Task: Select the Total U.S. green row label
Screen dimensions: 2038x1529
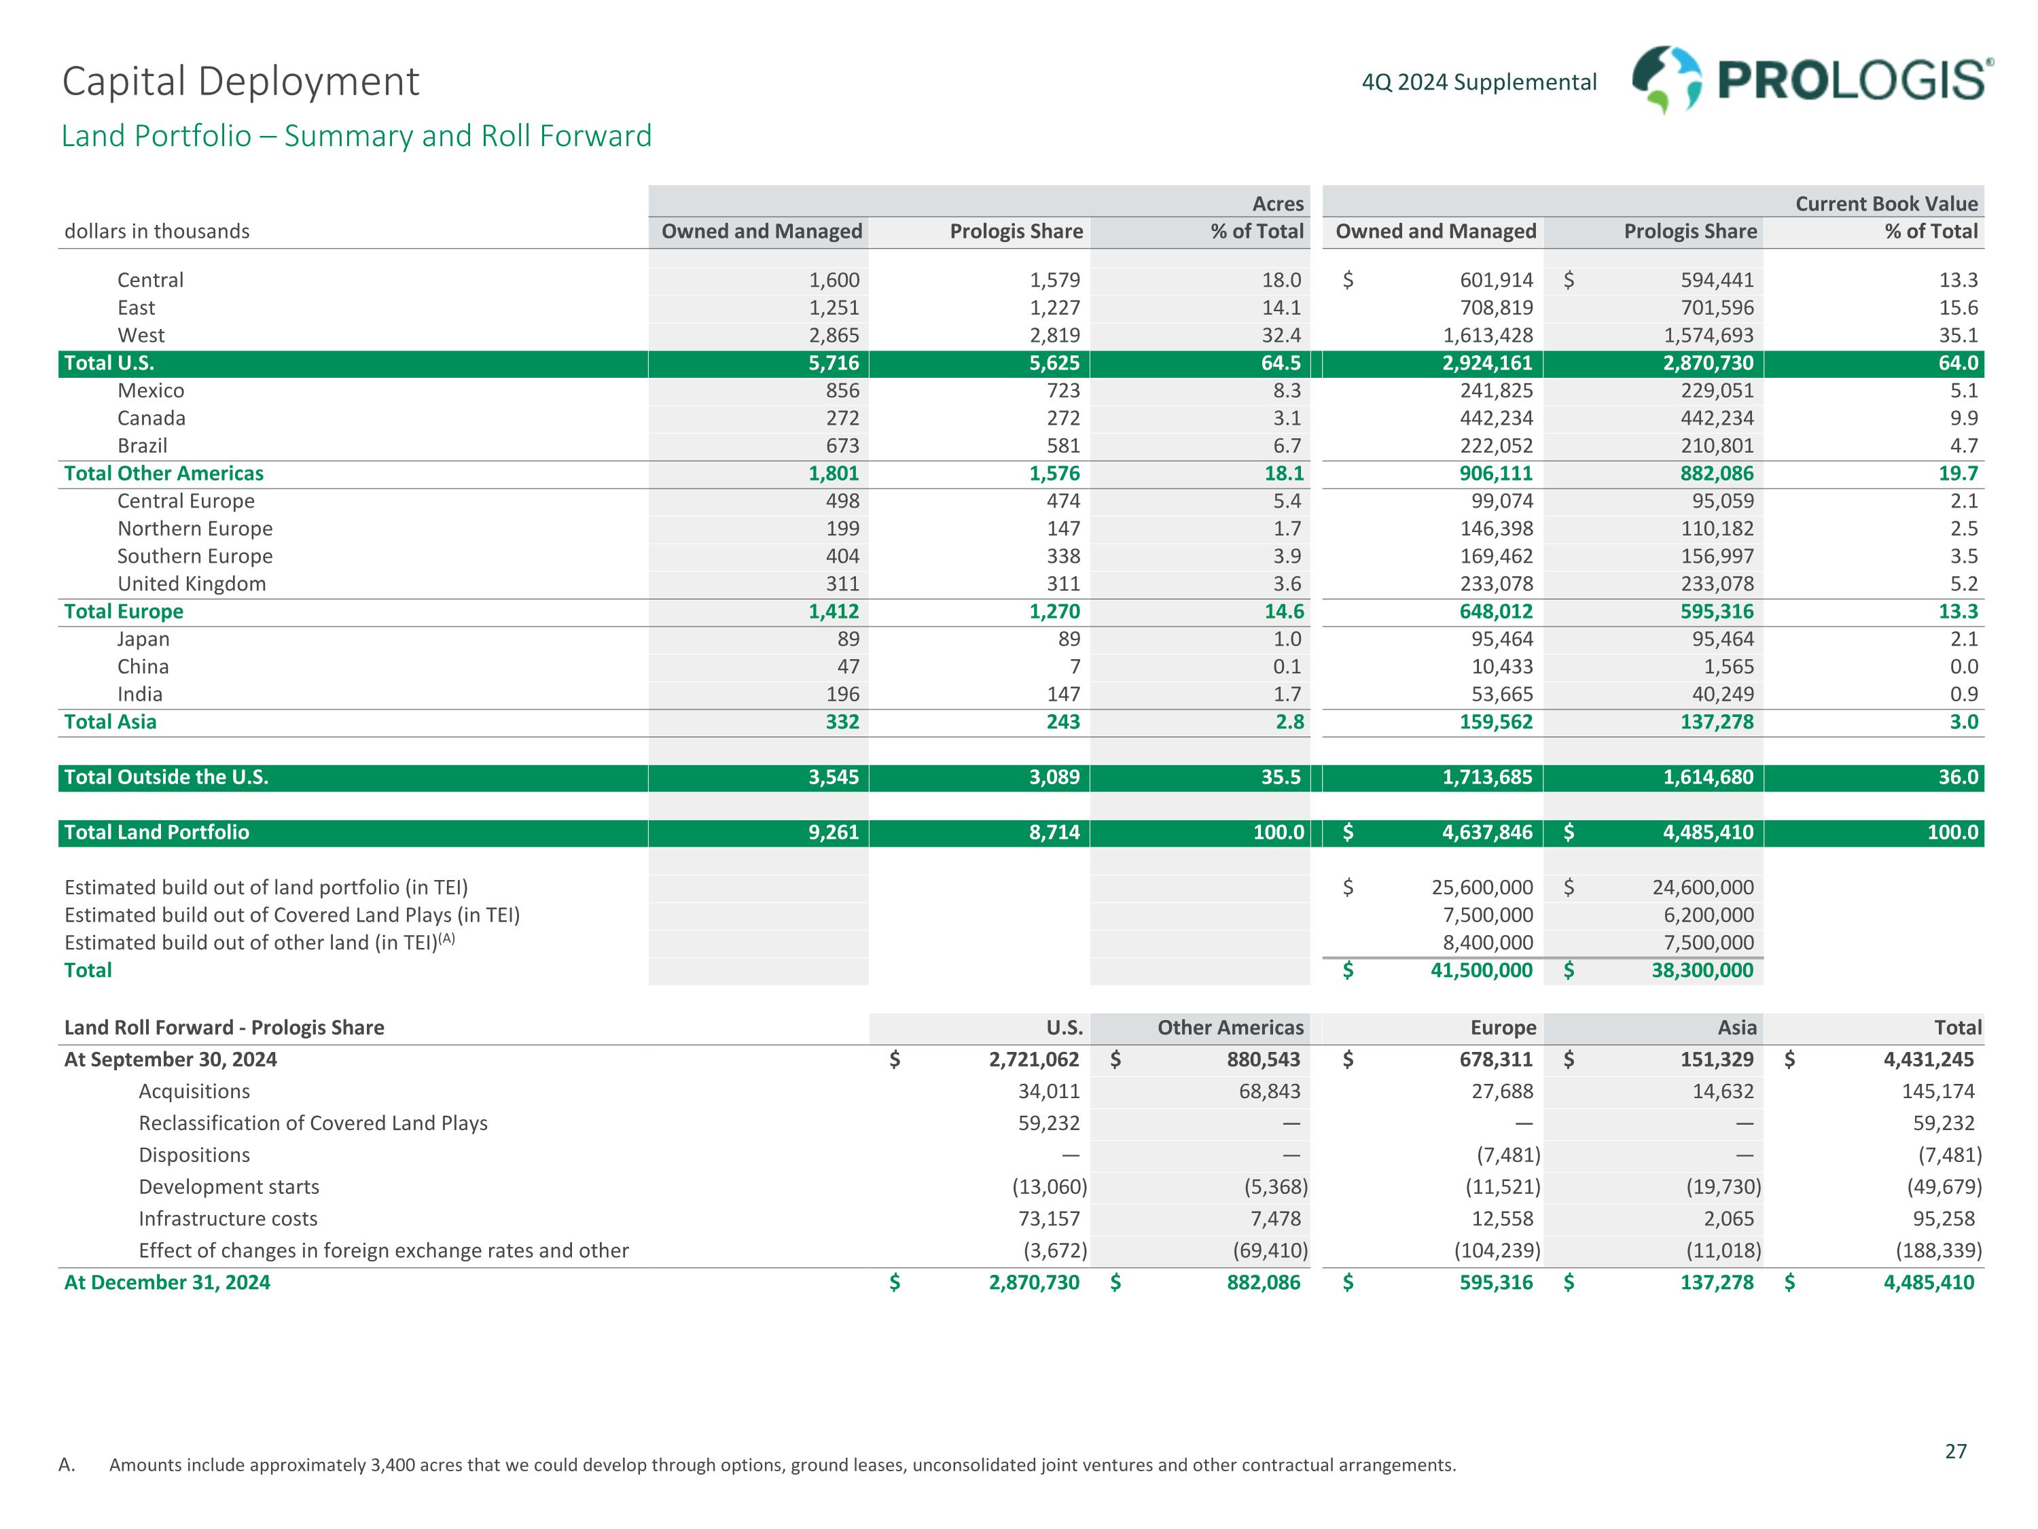Action: [x=109, y=363]
